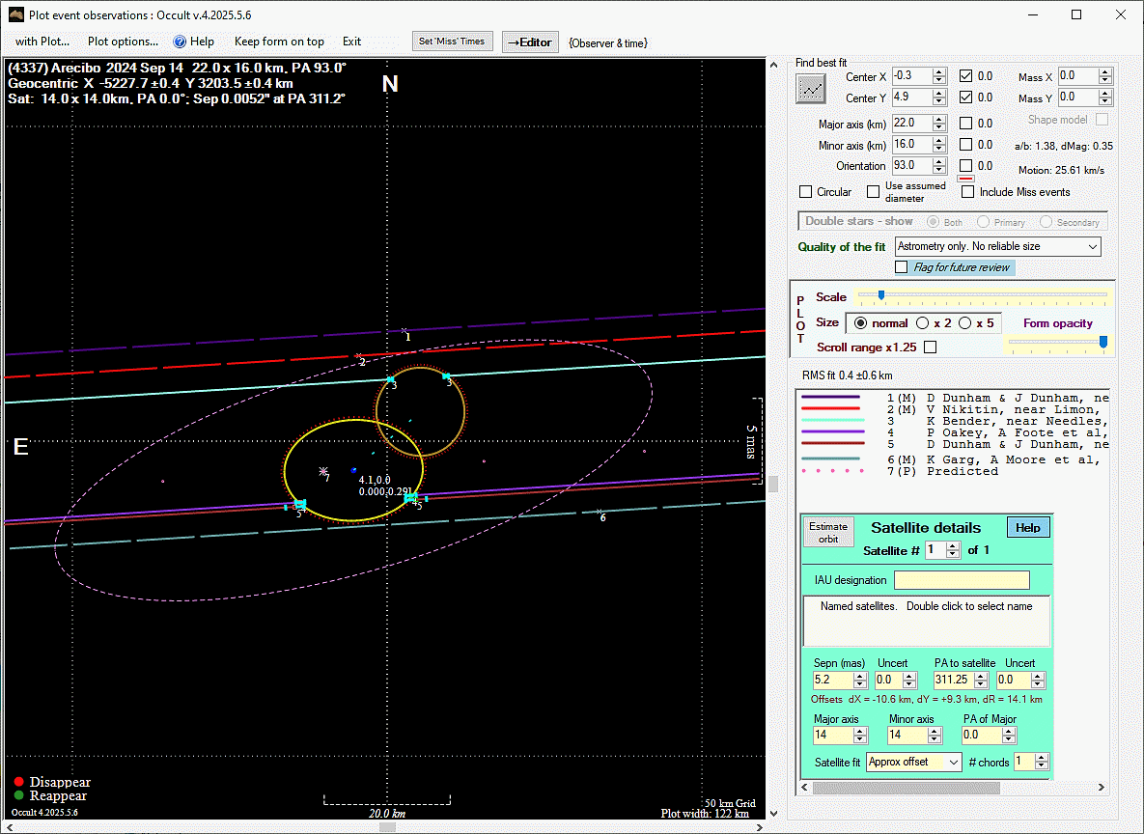
Task: Enable Include Miss events checkbox
Action: [968, 192]
